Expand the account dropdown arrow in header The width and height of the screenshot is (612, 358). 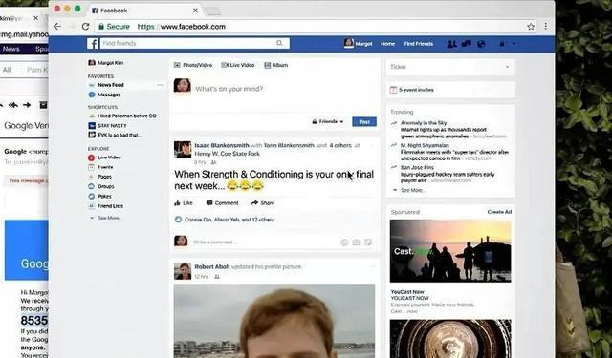tap(514, 44)
